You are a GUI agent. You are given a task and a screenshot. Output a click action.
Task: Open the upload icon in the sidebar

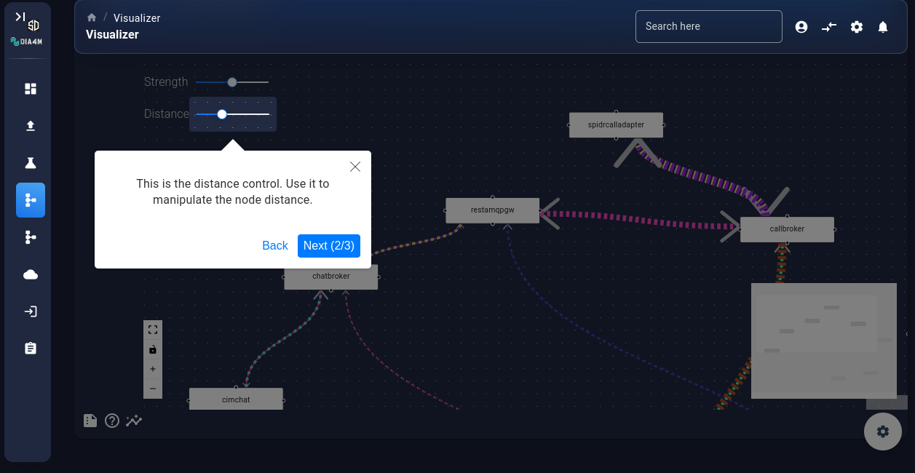pyautogui.click(x=31, y=126)
